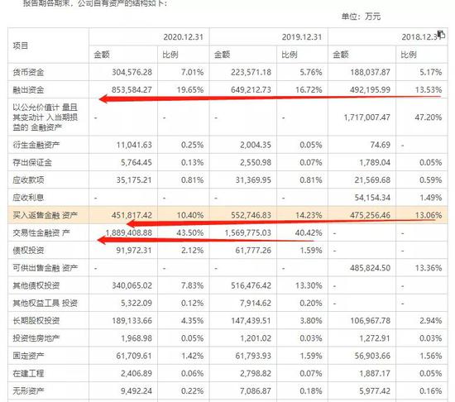Select the value 304,576.28
455x402 pixels.
(132, 72)
